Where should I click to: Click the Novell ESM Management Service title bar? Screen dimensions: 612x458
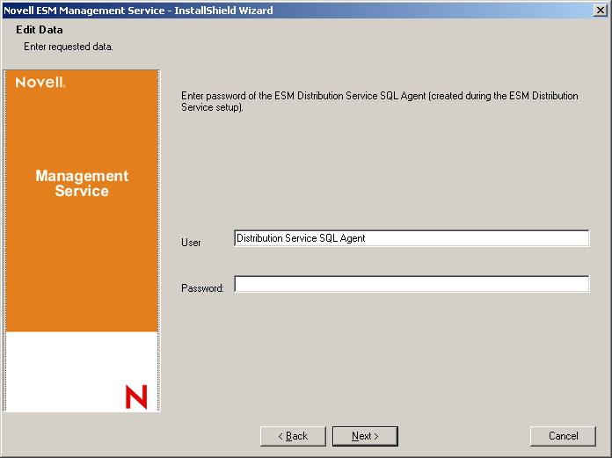[264, 10]
